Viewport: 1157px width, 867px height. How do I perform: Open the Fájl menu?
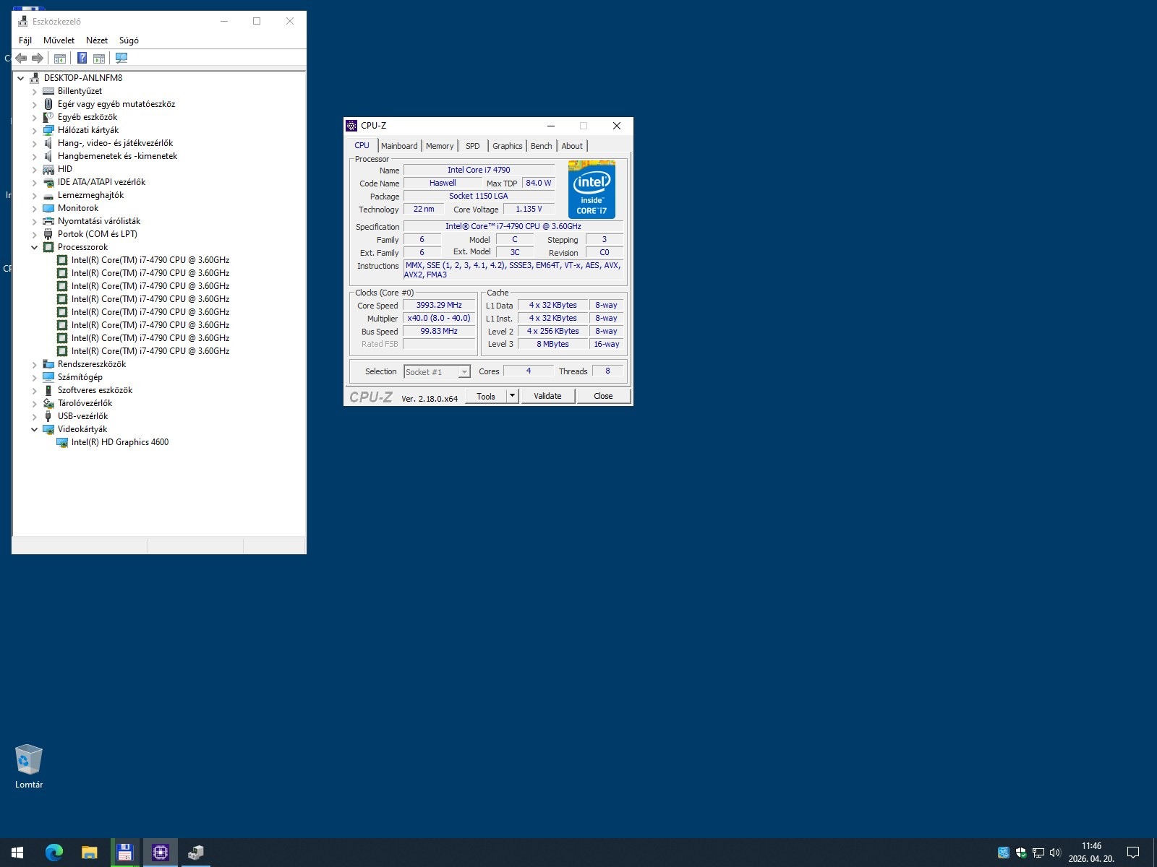25,40
